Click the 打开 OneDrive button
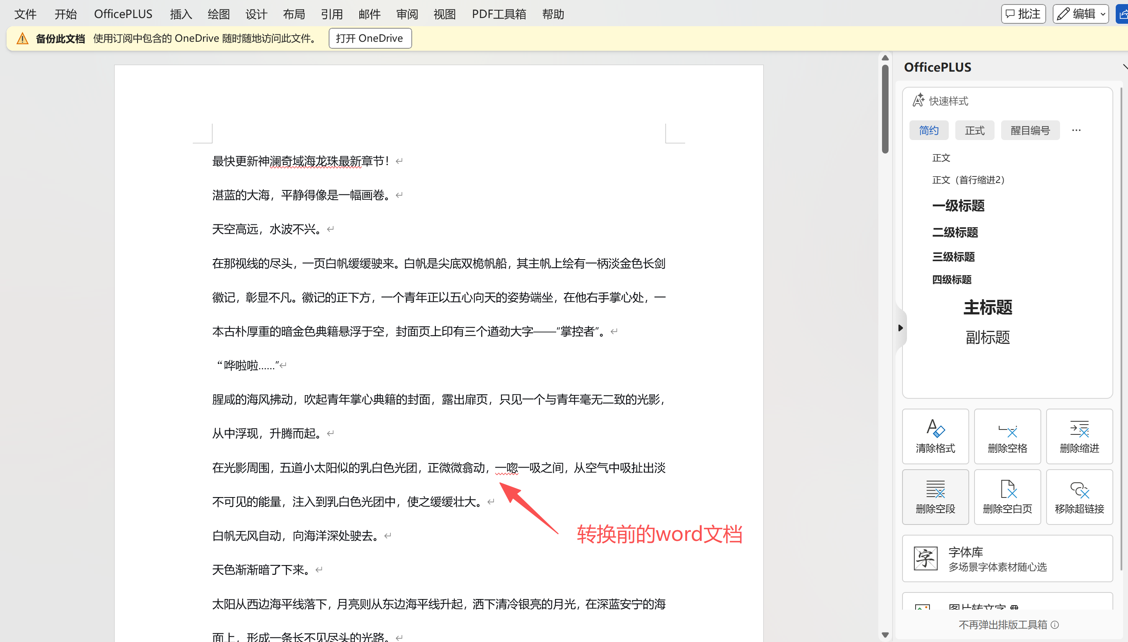Viewport: 1128px width, 642px height. [370, 38]
